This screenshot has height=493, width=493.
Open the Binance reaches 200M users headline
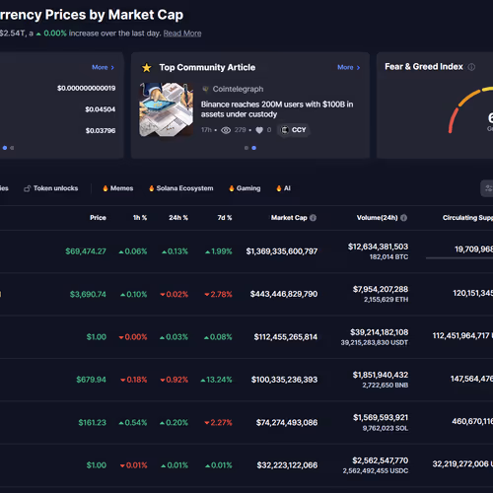[x=277, y=109]
